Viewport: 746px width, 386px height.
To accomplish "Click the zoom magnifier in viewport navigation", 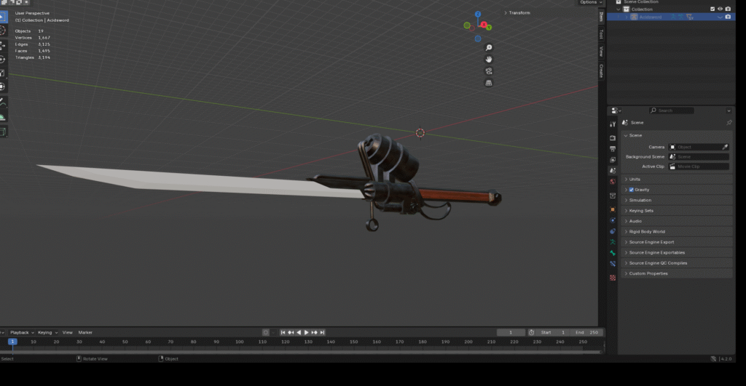I will 489,47.
